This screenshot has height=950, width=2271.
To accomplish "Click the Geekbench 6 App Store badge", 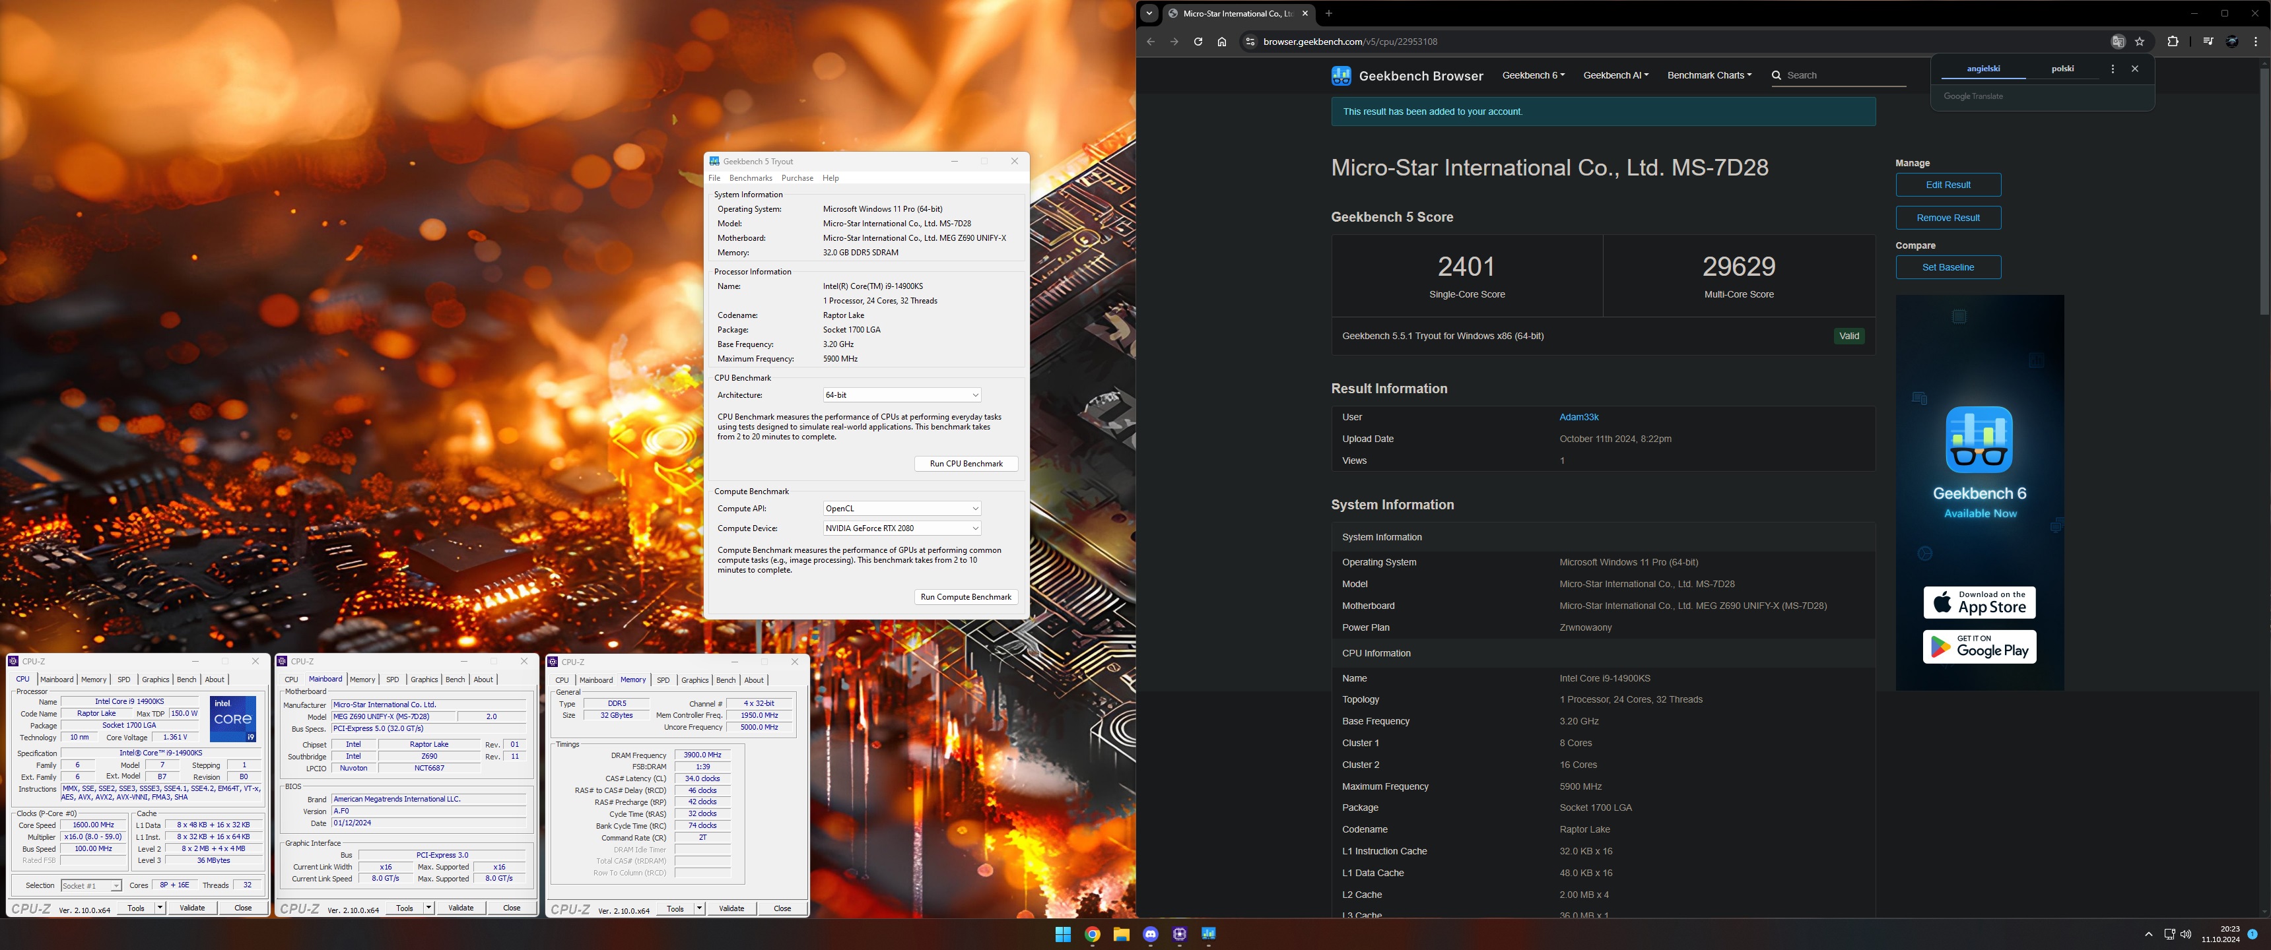I will [x=1979, y=603].
